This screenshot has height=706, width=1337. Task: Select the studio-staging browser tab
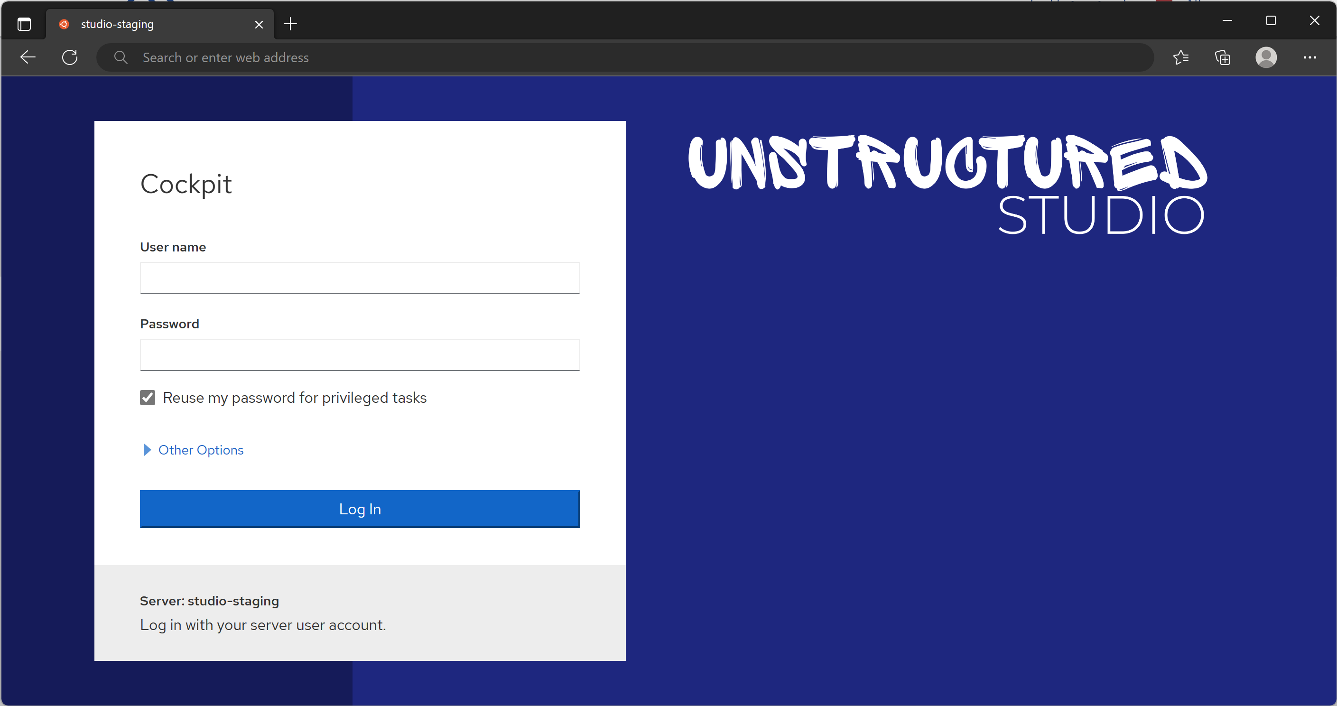click(x=160, y=24)
